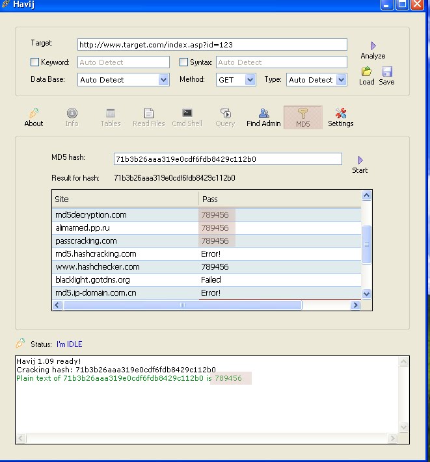Select the www.hashchecker.com row
Image resolution: width=430 pixels, height=462 pixels.
point(206,266)
